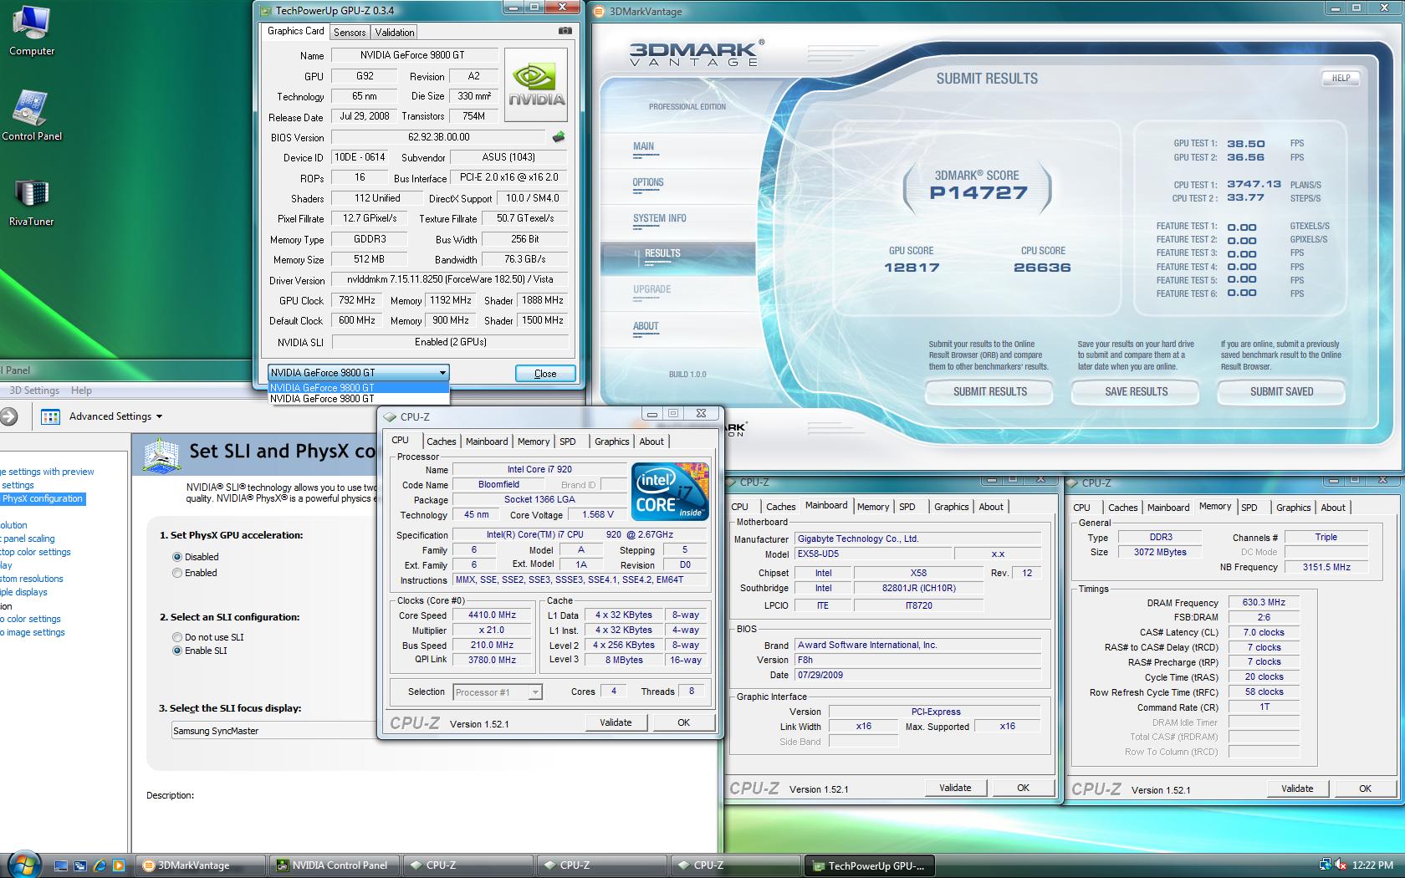
Task: Click the Core Speed 4410.0 MHz value
Action: [x=493, y=615]
